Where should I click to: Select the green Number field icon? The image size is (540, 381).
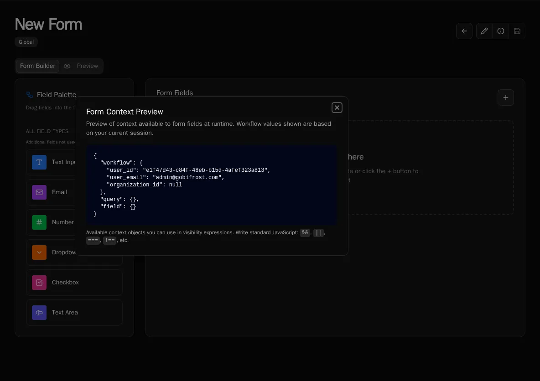tap(39, 222)
